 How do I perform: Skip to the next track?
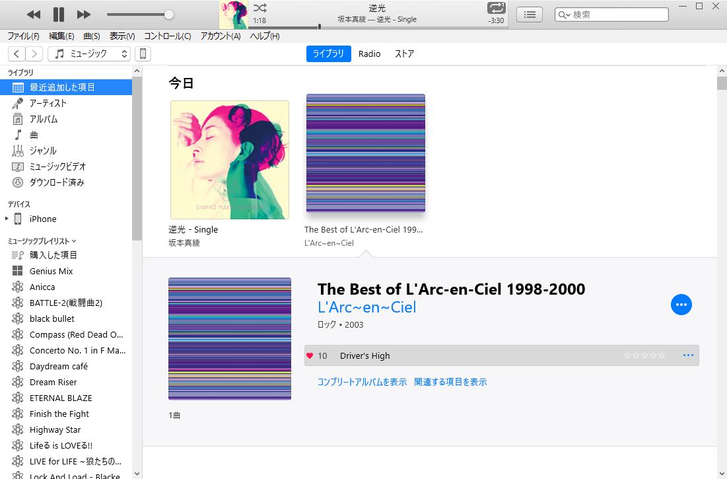84,15
